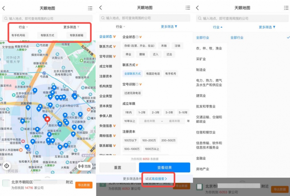Image resolution: width=290 pixels, height=196 pixels.
Task: Open list menu icon in left panel
Action: coord(90,8)
